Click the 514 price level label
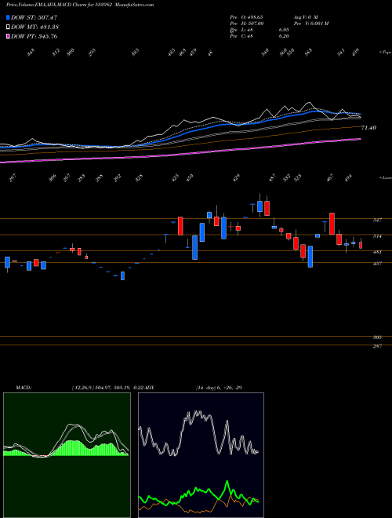The height and width of the screenshot is (518, 392). point(378,236)
